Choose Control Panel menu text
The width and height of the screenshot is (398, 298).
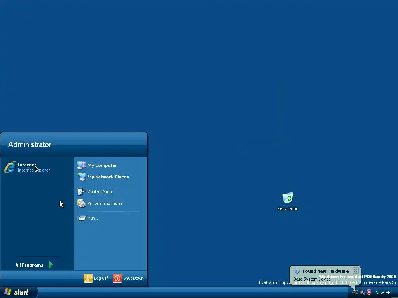coord(100,192)
